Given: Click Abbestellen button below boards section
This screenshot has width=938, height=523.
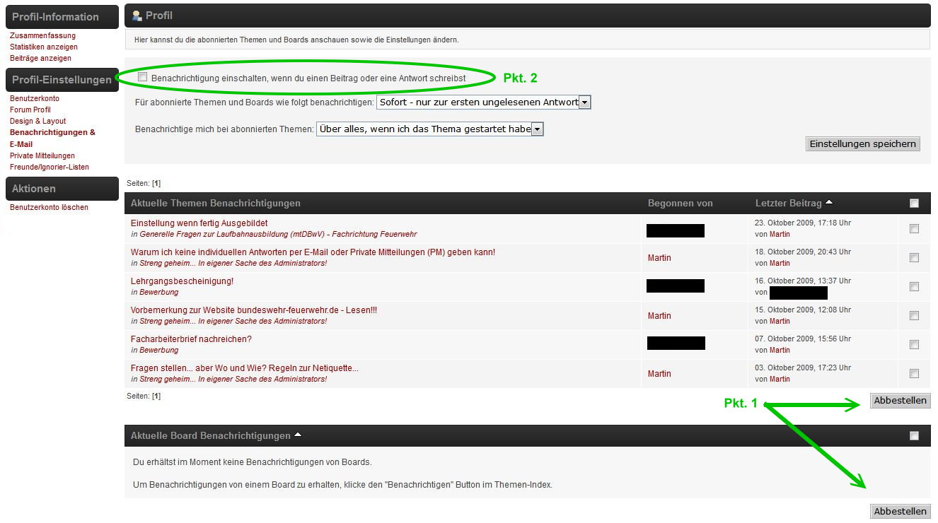Looking at the screenshot, I should (900, 512).
